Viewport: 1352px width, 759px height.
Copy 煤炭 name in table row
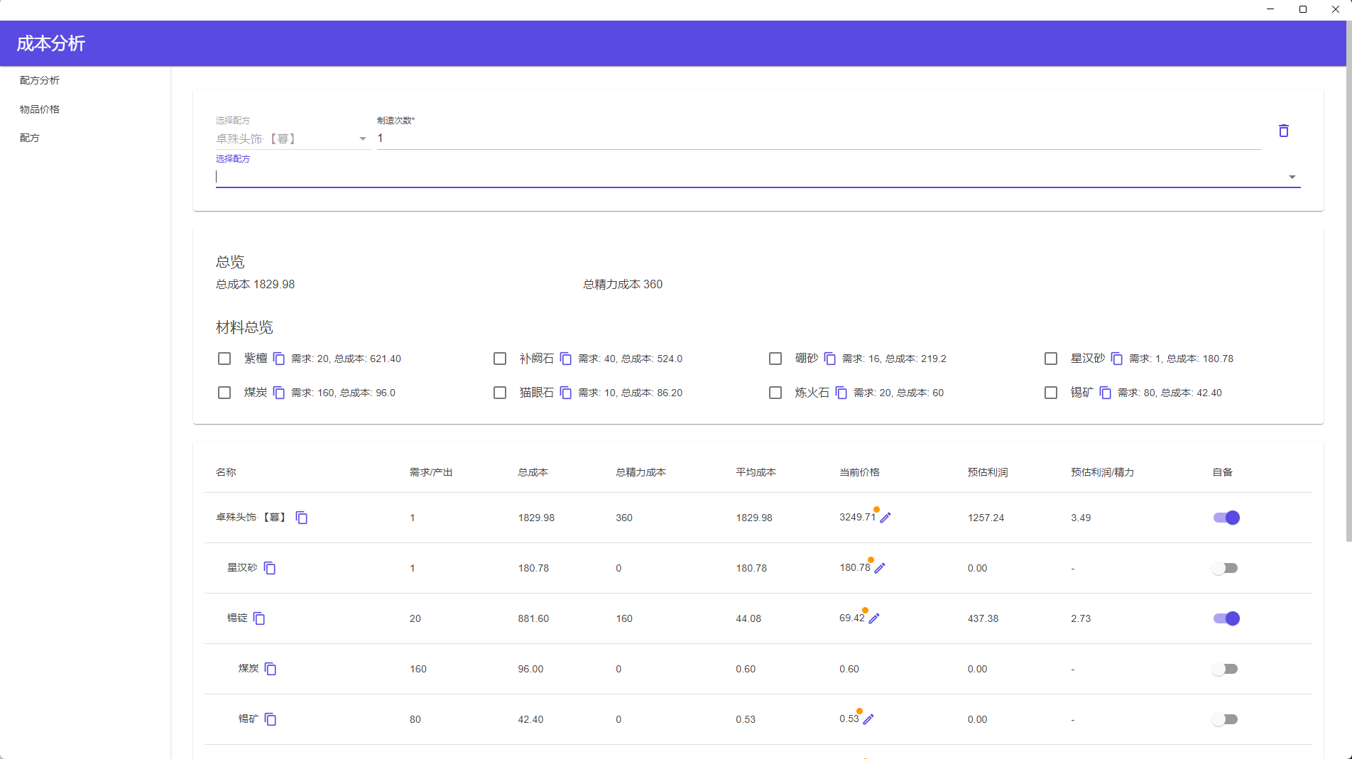[271, 670]
